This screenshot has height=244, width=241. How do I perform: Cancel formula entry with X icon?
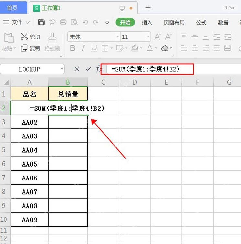coord(77,69)
